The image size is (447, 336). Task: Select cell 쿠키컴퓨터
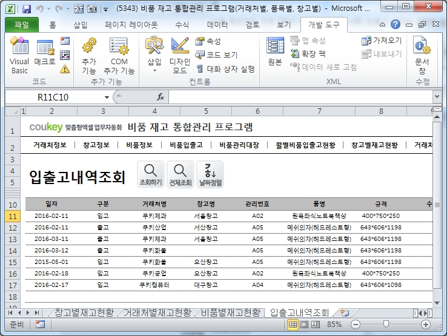[154, 285]
